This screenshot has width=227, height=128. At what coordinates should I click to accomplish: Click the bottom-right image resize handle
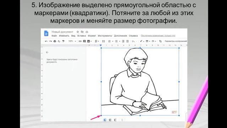(179, 116)
